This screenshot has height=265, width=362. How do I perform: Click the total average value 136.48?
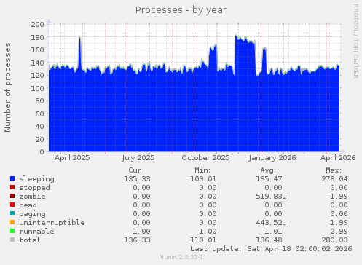pyautogui.click(x=269, y=240)
